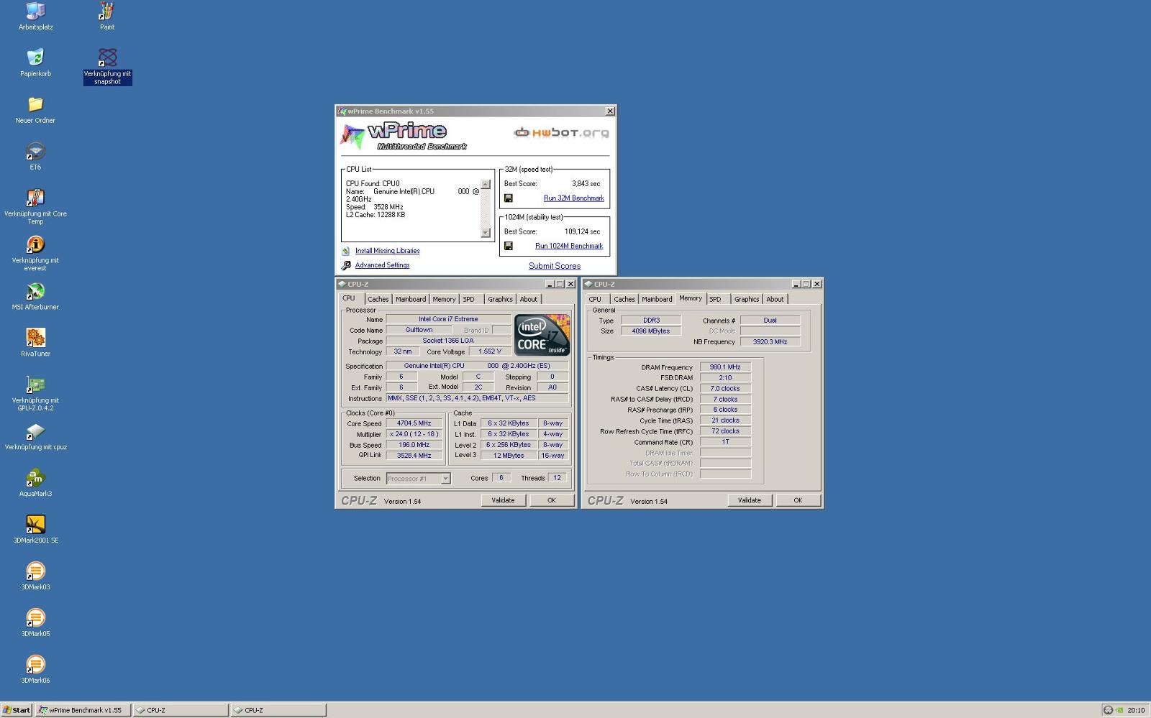The width and height of the screenshot is (1151, 718).
Task: Open Caches tab in right CPU-Z window
Action: (624, 300)
